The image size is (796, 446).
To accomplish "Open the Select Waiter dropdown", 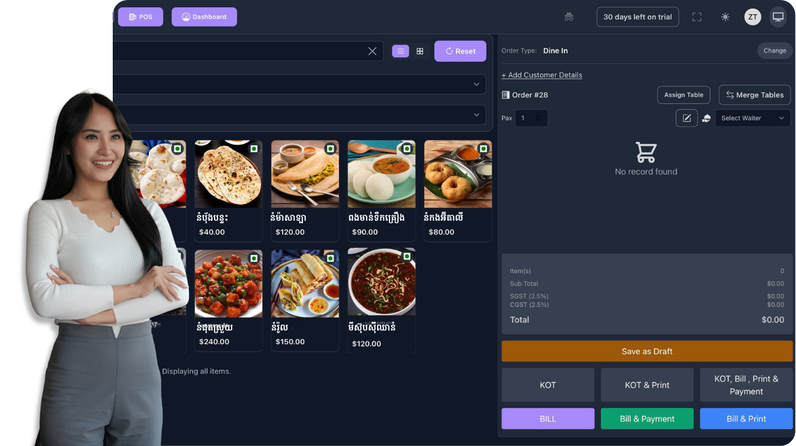I will tap(752, 118).
